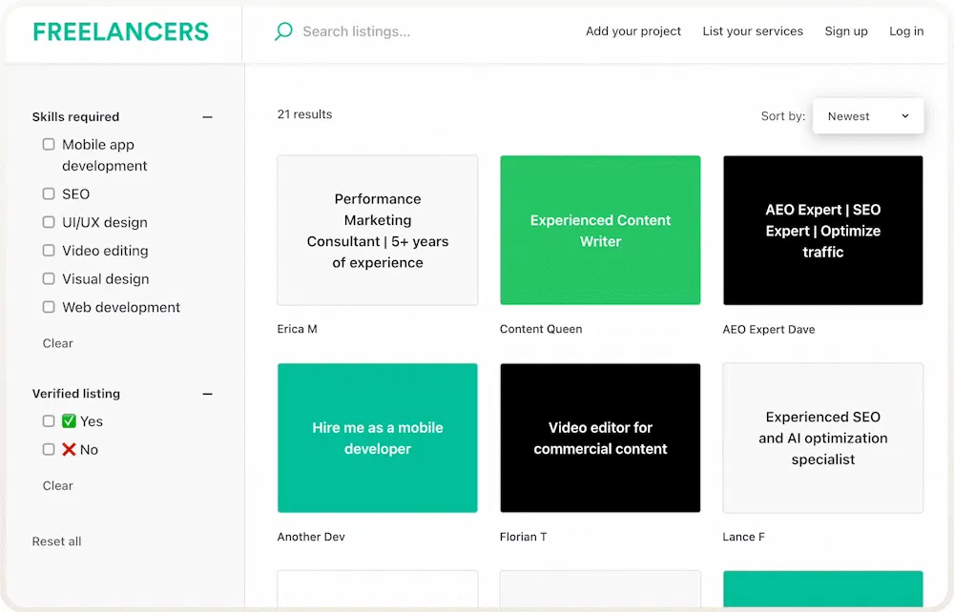The height and width of the screenshot is (612, 954).
Task: Check the Mobile app development checkbox
Action: (x=49, y=145)
